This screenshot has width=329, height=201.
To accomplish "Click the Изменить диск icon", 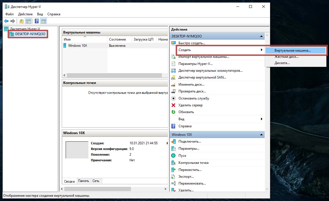I will (173, 84).
